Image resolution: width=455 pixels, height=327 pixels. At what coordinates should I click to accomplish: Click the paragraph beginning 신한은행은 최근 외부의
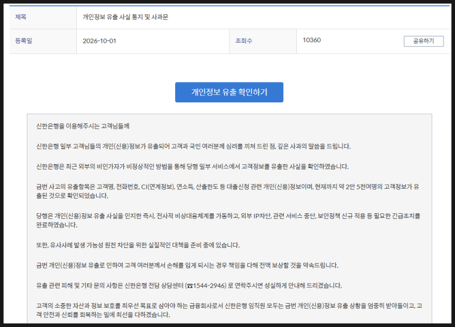[x=192, y=167]
